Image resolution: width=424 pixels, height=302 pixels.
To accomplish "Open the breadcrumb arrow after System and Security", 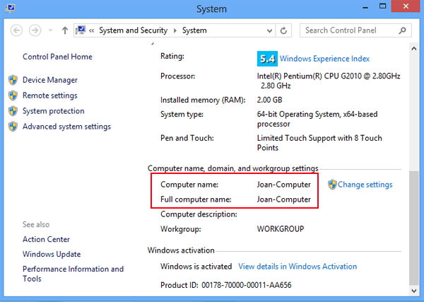I will (175, 30).
